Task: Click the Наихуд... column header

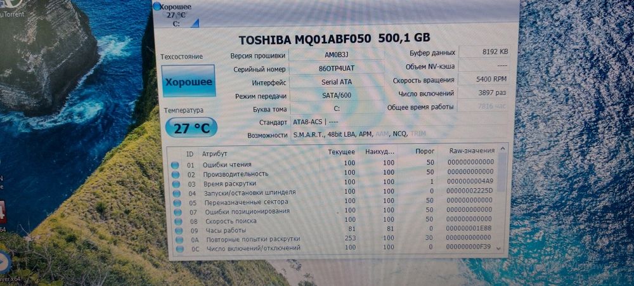Action: click(x=379, y=152)
